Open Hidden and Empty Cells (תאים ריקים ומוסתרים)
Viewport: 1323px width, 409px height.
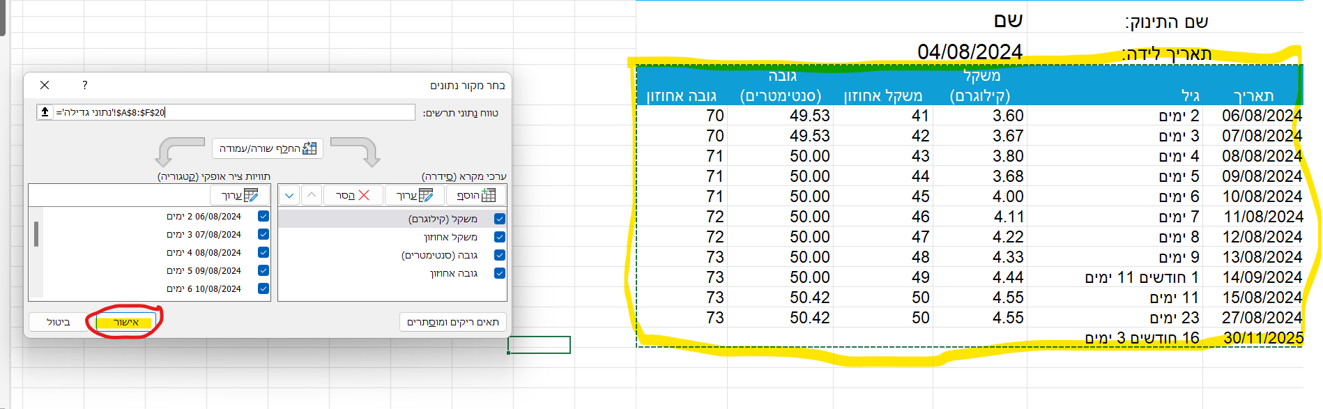click(453, 322)
